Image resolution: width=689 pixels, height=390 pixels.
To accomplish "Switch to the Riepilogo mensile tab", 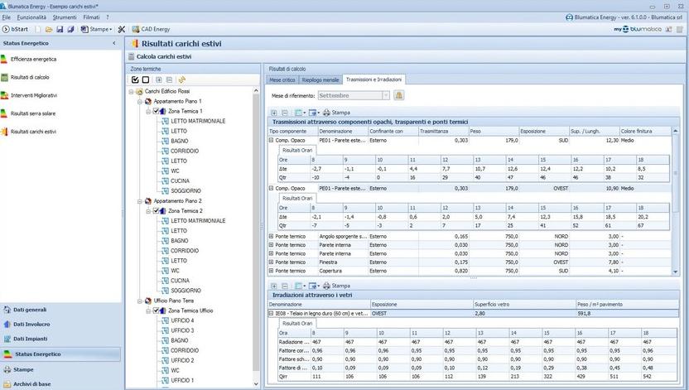I will [x=320, y=79].
